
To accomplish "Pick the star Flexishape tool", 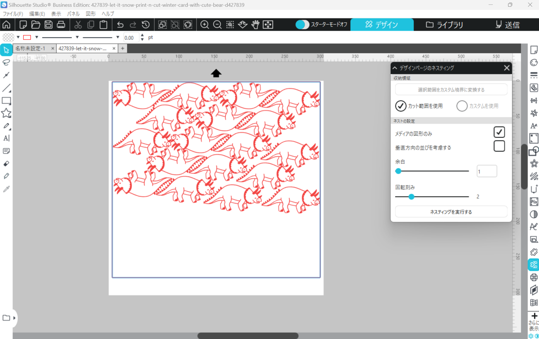I will point(6,113).
